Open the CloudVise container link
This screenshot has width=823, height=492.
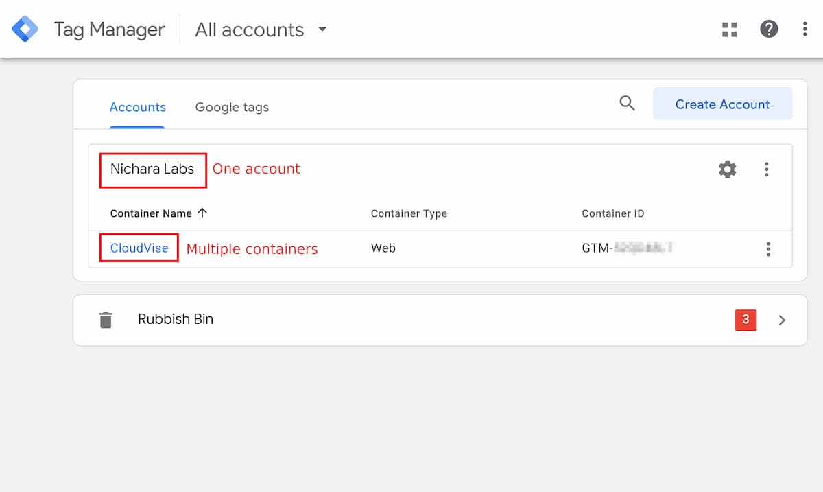[139, 248]
